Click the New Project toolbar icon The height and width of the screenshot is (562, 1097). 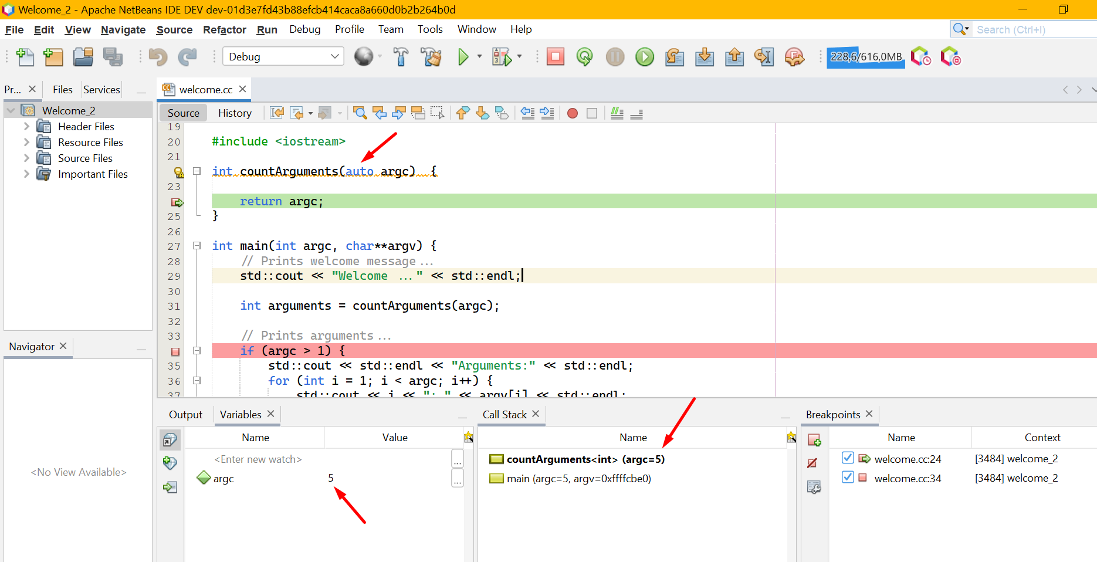(x=53, y=57)
